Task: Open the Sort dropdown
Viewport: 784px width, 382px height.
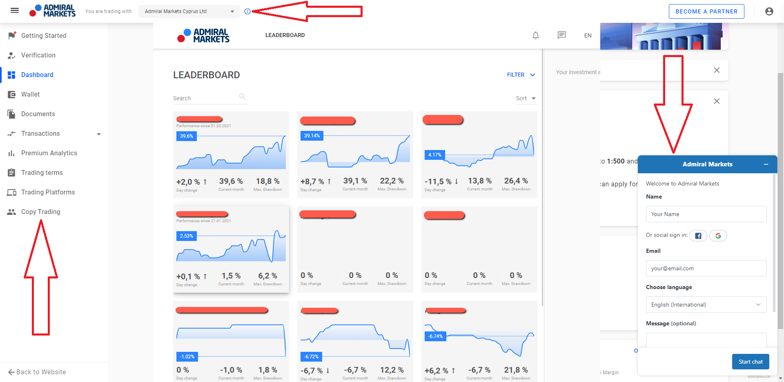Action: point(526,98)
